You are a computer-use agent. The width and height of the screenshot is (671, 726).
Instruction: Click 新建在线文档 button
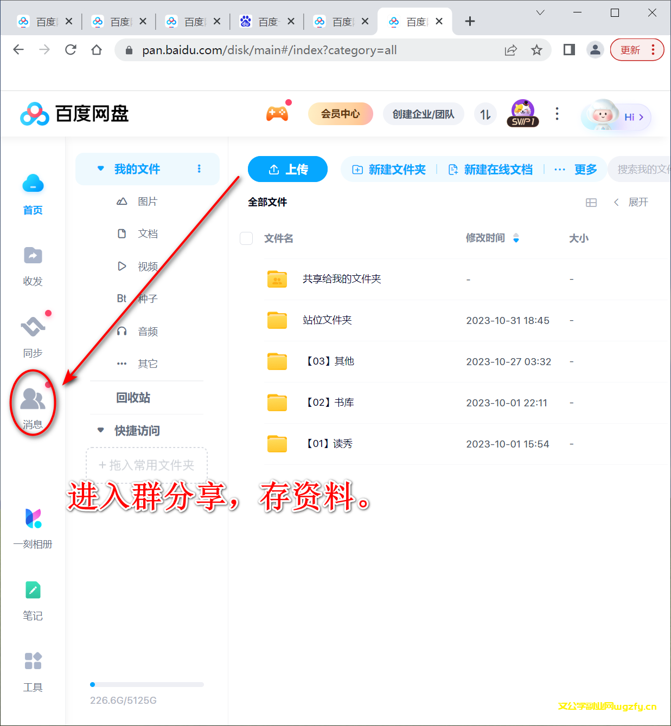click(x=490, y=170)
